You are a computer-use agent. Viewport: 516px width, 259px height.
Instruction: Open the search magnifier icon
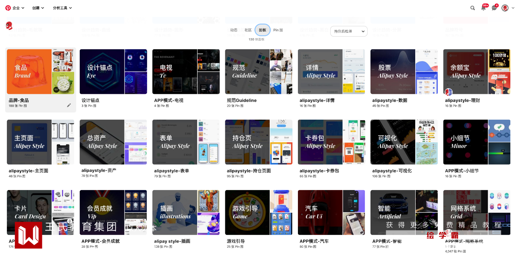click(x=473, y=8)
